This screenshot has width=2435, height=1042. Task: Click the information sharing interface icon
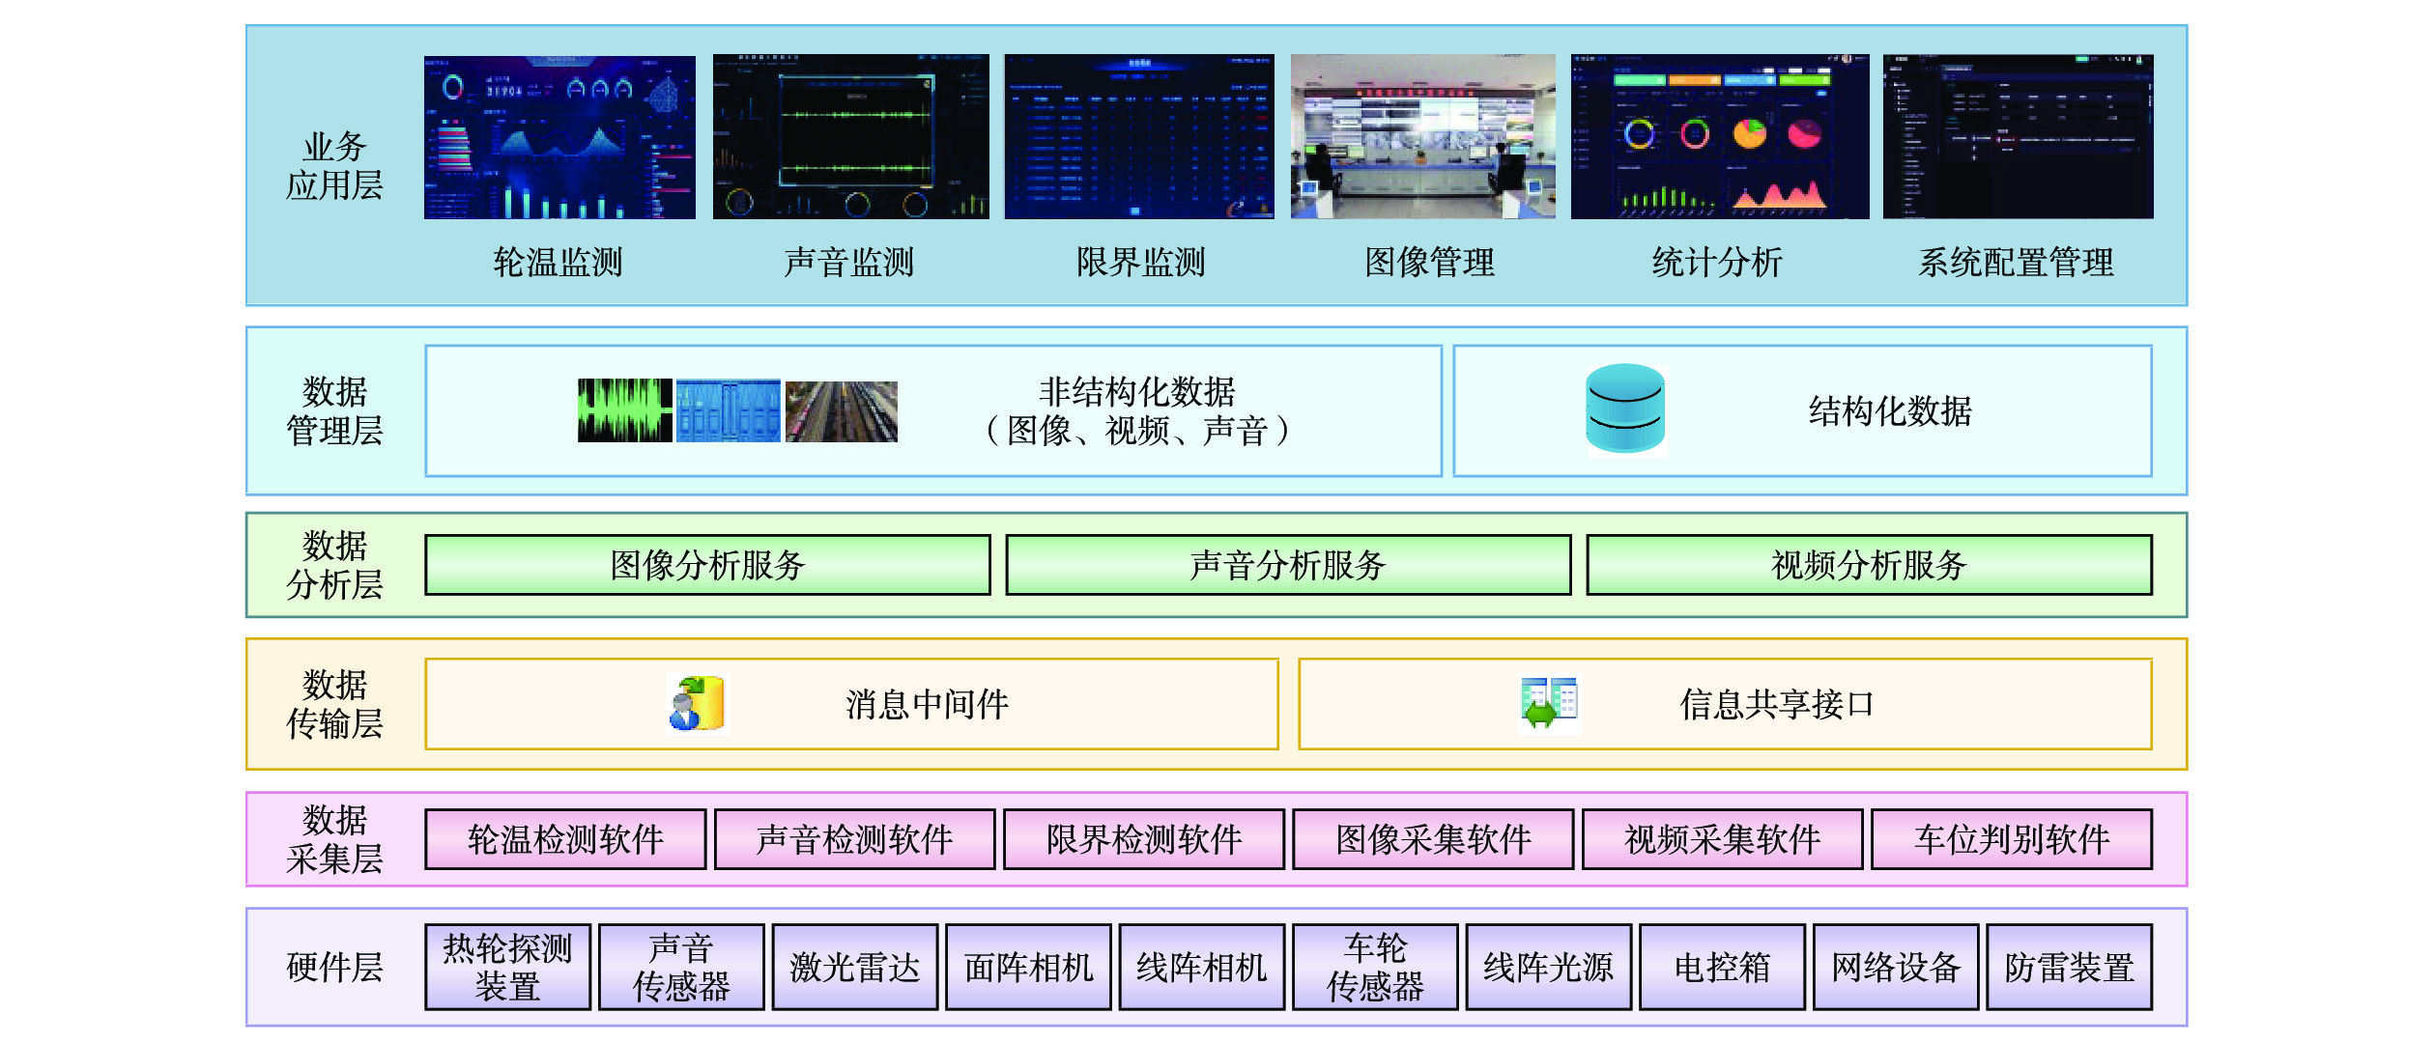1549,703
